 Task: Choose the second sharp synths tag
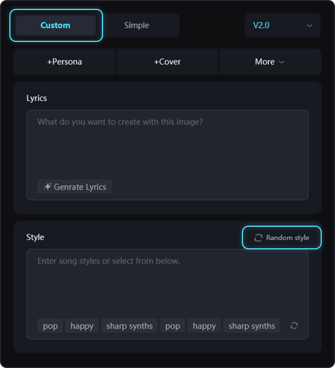pyautogui.click(x=252, y=326)
